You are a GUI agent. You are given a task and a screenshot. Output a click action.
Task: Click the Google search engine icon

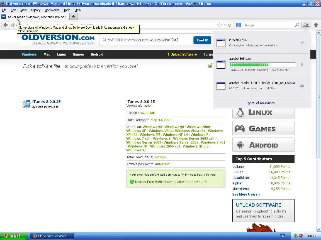coord(238,25)
